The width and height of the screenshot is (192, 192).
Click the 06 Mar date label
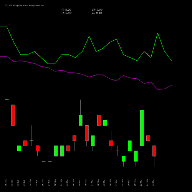click(73, 182)
